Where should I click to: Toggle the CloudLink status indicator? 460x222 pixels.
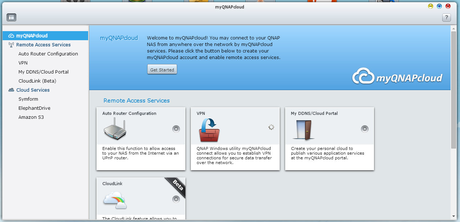tap(176, 199)
